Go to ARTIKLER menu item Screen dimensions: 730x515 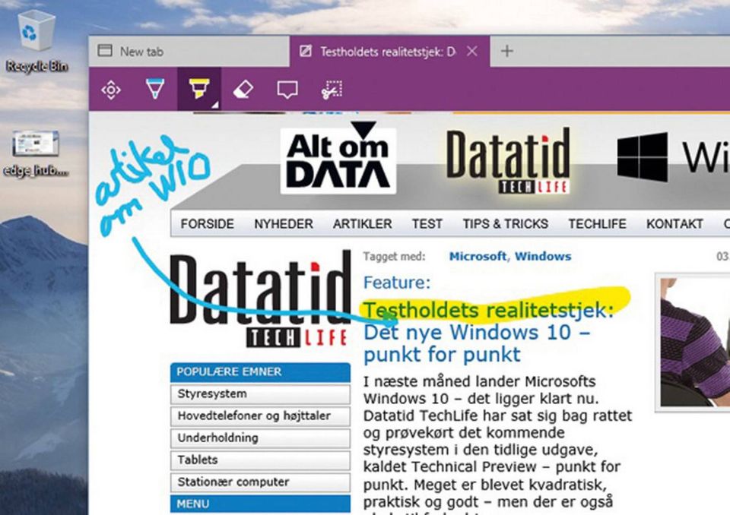tap(362, 223)
